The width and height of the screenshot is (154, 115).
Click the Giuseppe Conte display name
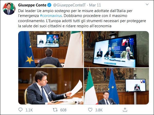coord(32,5)
